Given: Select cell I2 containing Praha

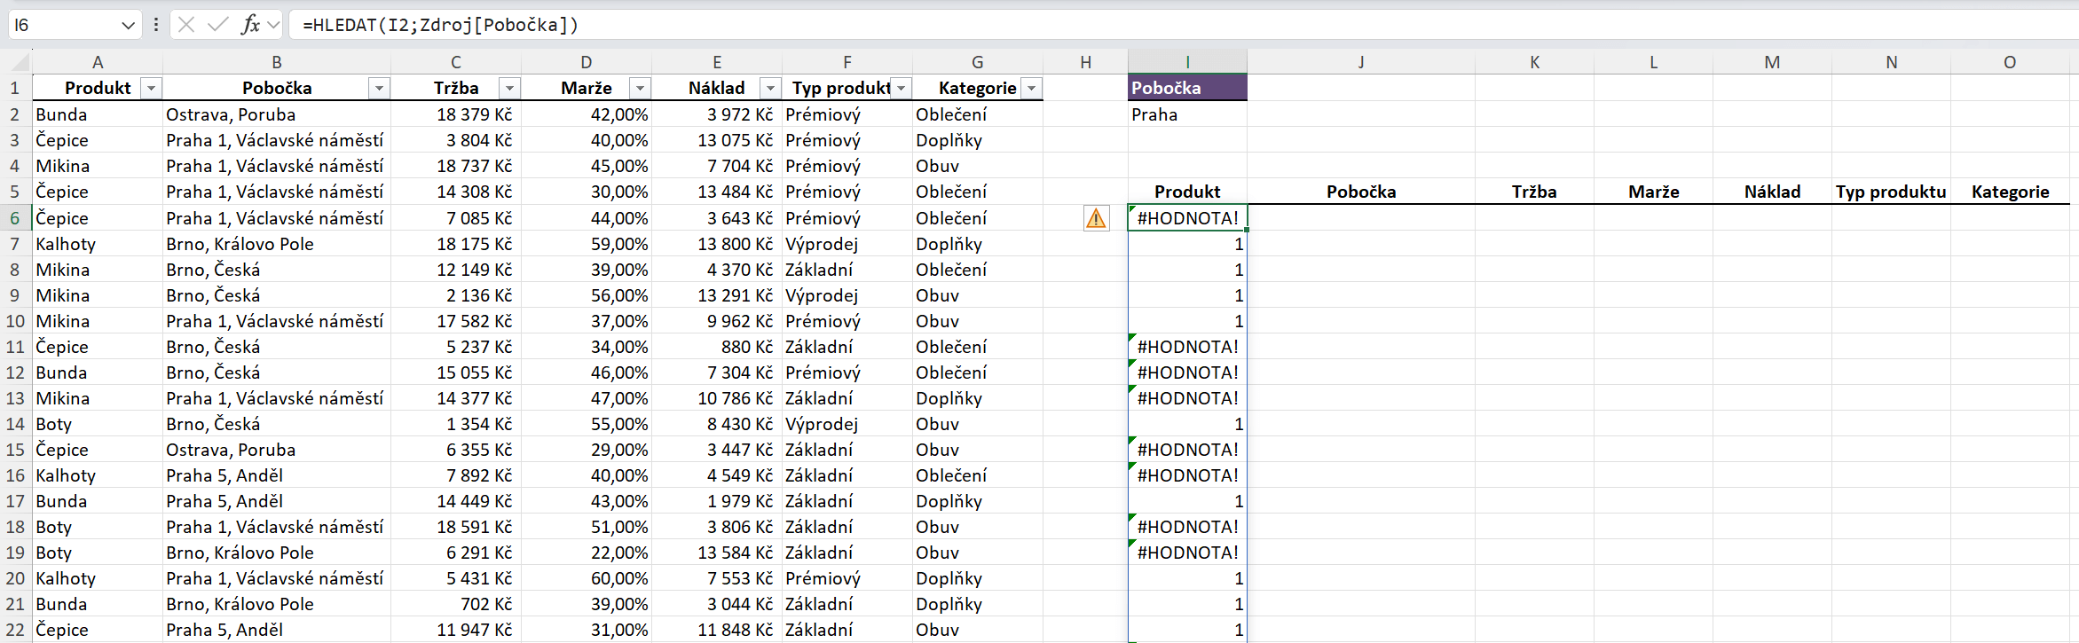Looking at the screenshot, I should click(x=1187, y=114).
